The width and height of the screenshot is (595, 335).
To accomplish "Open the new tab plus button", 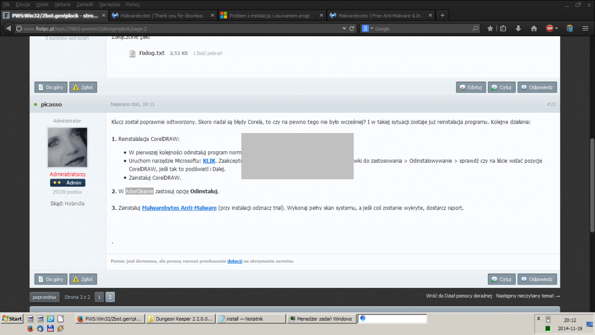I will click(x=442, y=15).
